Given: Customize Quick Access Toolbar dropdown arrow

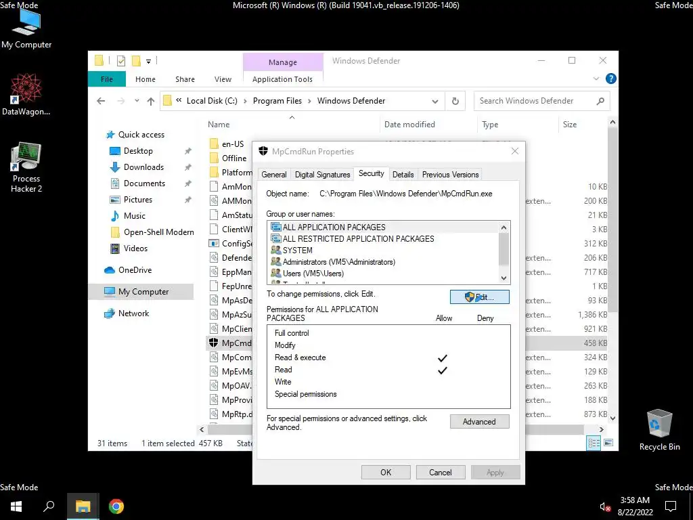Looking at the screenshot, I should coord(148,61).
